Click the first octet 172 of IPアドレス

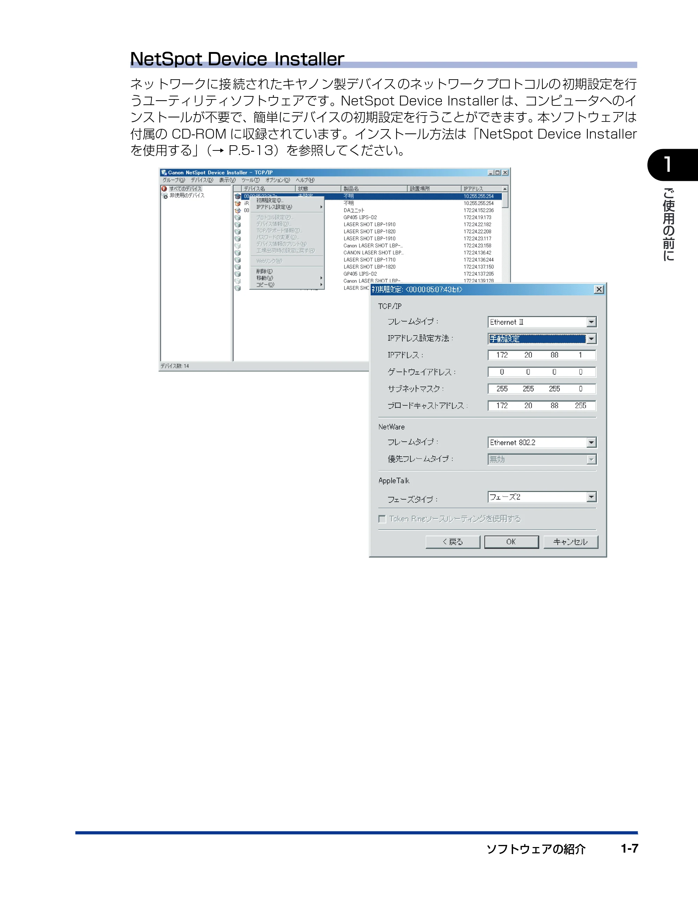tap(502, 355)
